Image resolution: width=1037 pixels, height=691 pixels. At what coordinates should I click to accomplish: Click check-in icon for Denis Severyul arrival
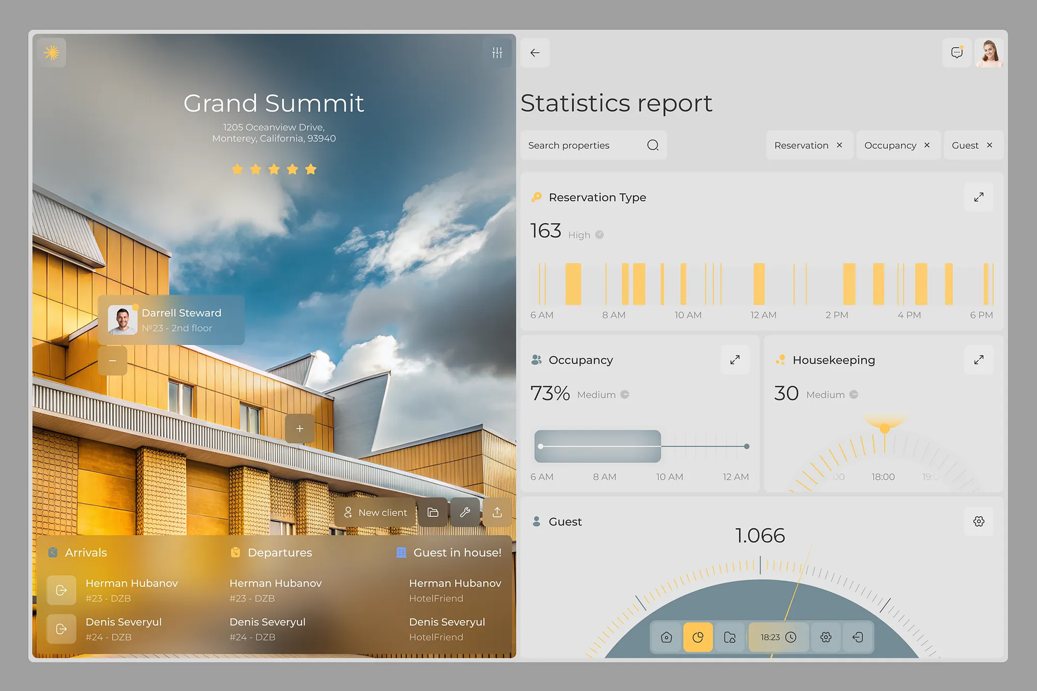61,629
